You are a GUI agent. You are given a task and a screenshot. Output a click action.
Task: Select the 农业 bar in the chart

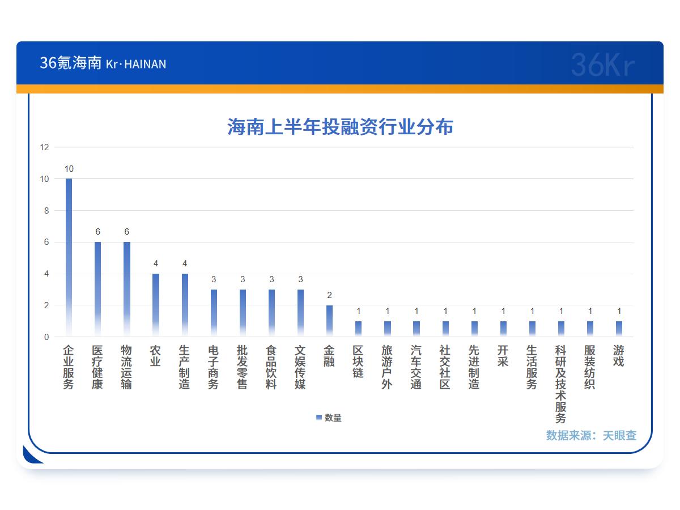tap(155, 305)
